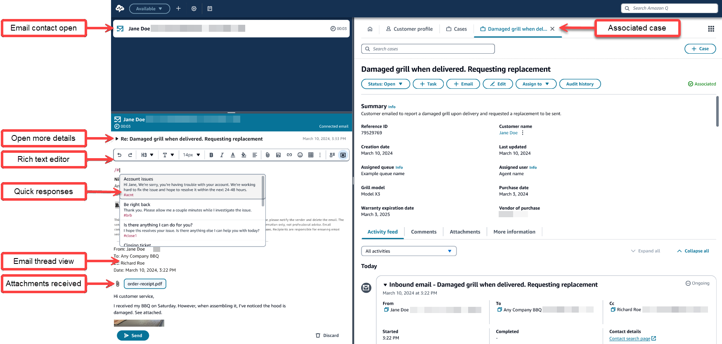Insert a hyperlink in the email
Screen dimensions: 722x344
tap(289, 155)
